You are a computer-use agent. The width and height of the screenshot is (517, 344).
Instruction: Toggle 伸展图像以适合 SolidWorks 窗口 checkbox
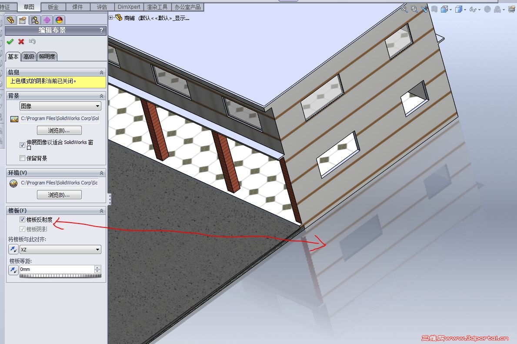[x=23, y=145]
